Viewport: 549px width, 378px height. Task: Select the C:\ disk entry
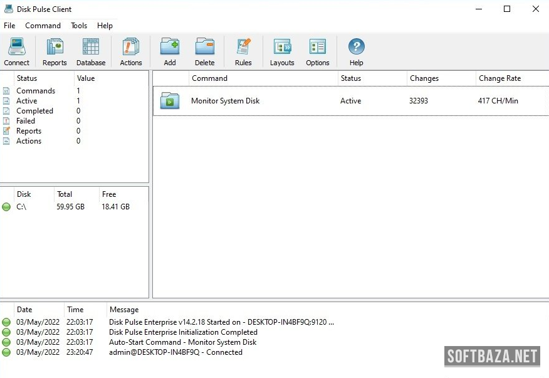21,207
